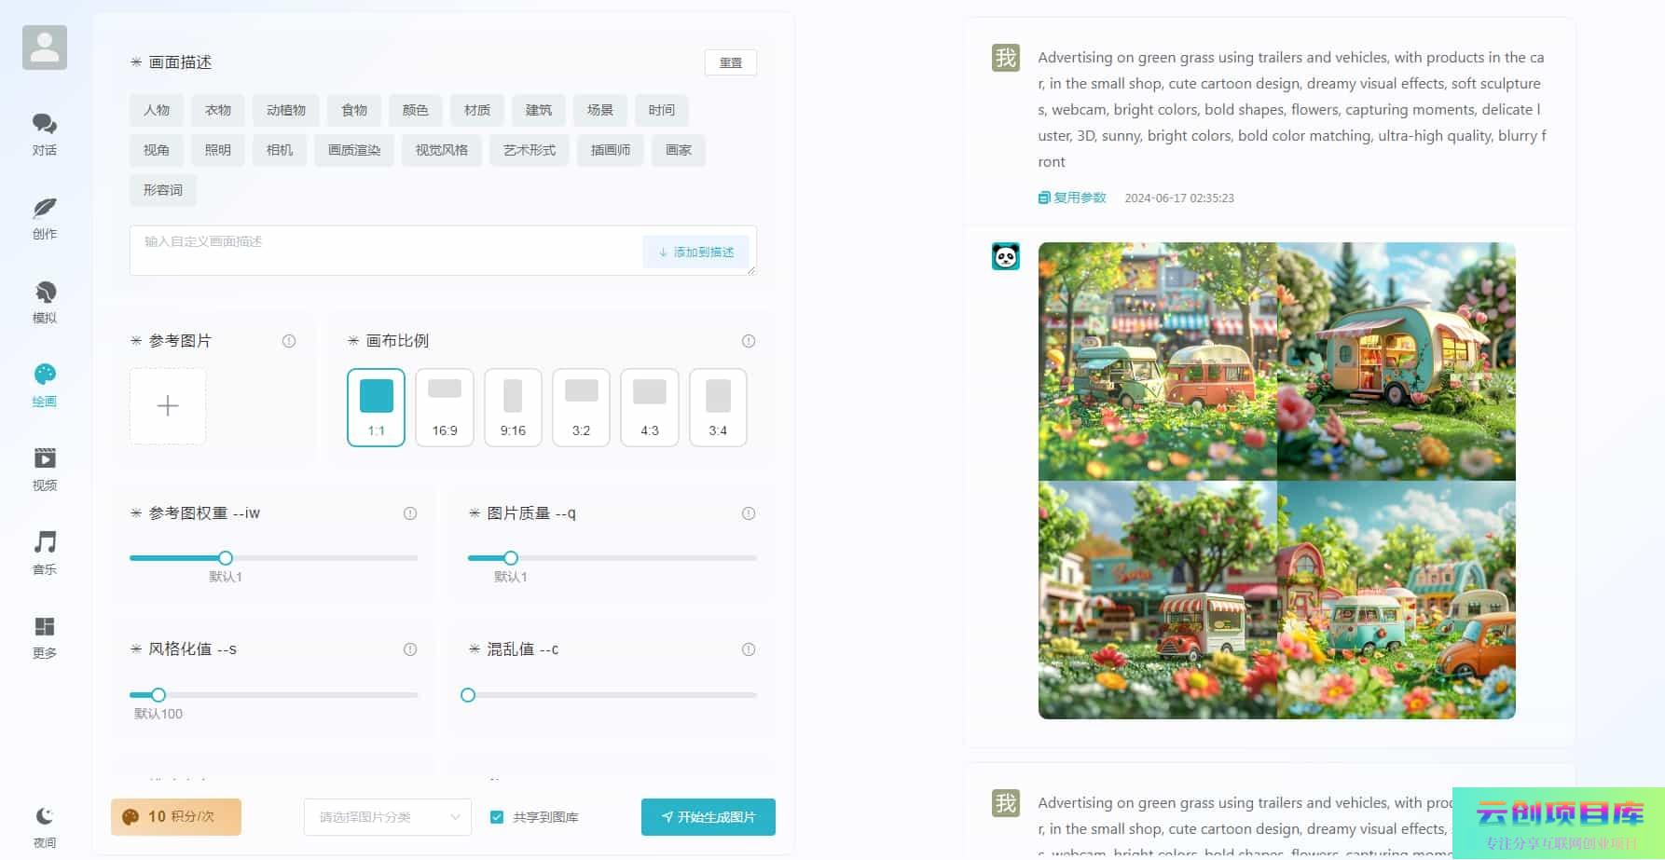Select the 模拟 simulation sidebar icon
Image resolution: width=1665 pixels, height=860 pixels.
[44, 293]
